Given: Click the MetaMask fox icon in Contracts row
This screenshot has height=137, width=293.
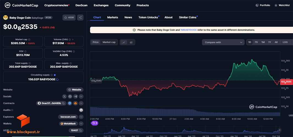Looking at the screenshot, I should [76, 103].
